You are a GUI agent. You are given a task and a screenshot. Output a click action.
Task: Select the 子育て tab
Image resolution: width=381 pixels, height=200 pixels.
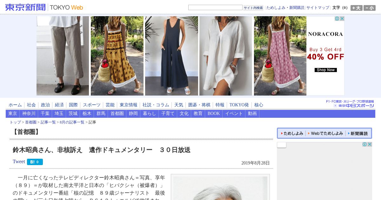(168, 114)
